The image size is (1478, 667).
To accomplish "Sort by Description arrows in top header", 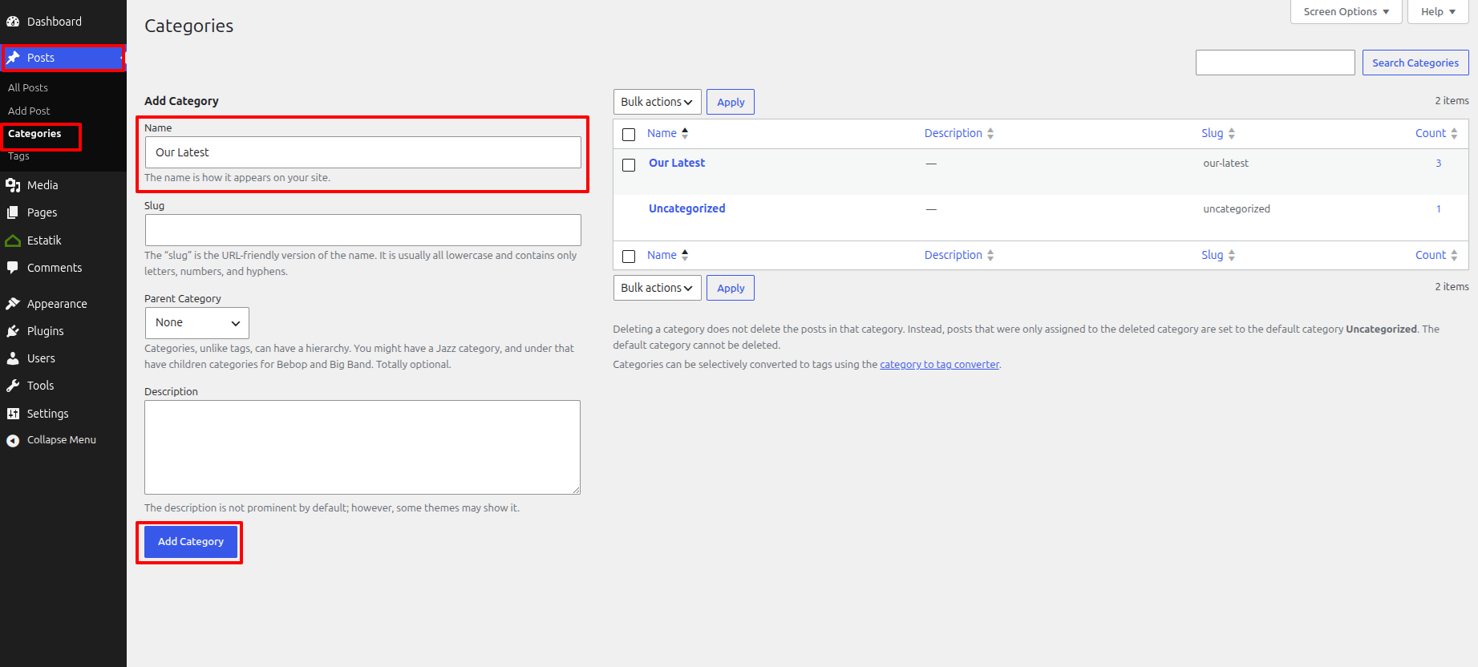I will click(990, 133).
